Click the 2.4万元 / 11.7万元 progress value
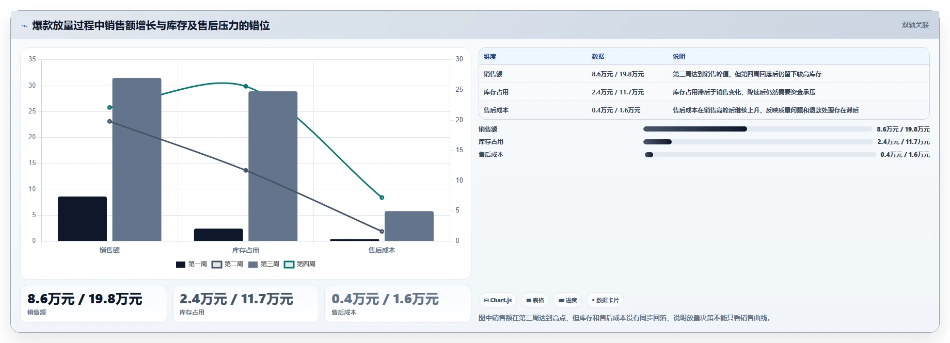The image size is (950, 343). tap(904, 142)
